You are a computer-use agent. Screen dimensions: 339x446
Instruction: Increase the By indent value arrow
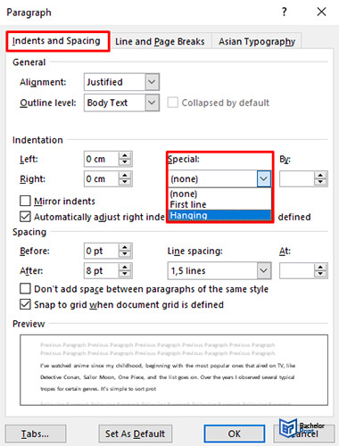coord(320,176)
